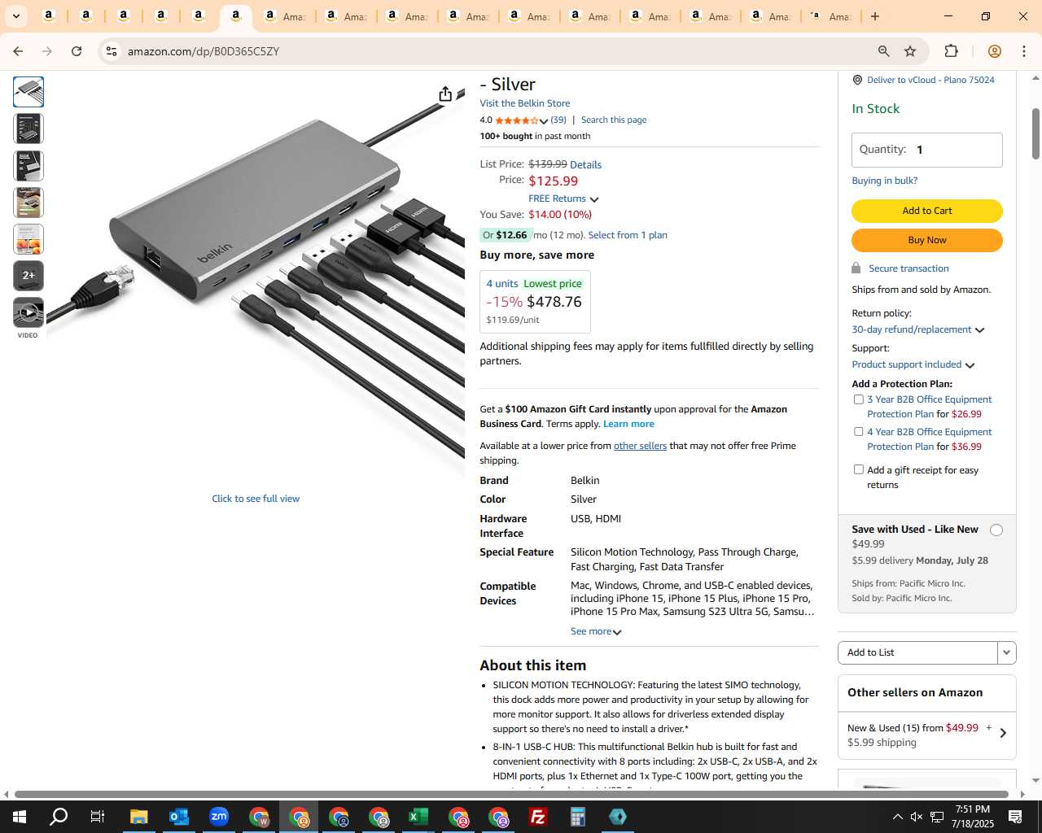The height and width of the screenshot is (833, 1042).
Task: Click the Buy Now button
Action: tap(927, 240)
